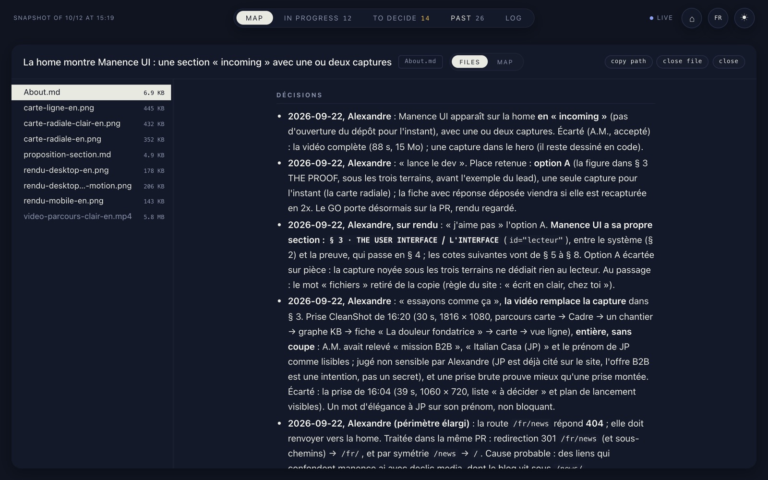Open the PAST tab

pos(468,18)
